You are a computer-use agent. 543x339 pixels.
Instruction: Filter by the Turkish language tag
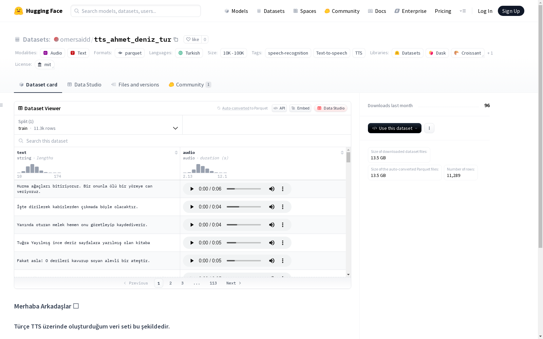click(x=189, y=53)
